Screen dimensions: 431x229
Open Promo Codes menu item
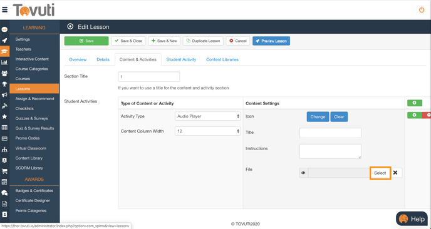click(x=28, y=138)
